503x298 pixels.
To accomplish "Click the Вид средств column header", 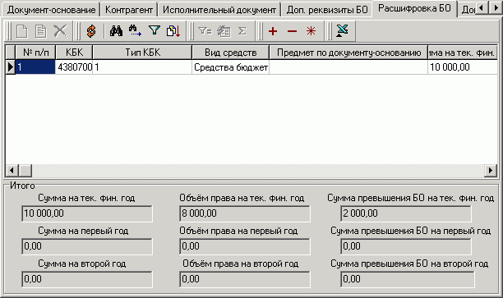I will click(231, 53).
